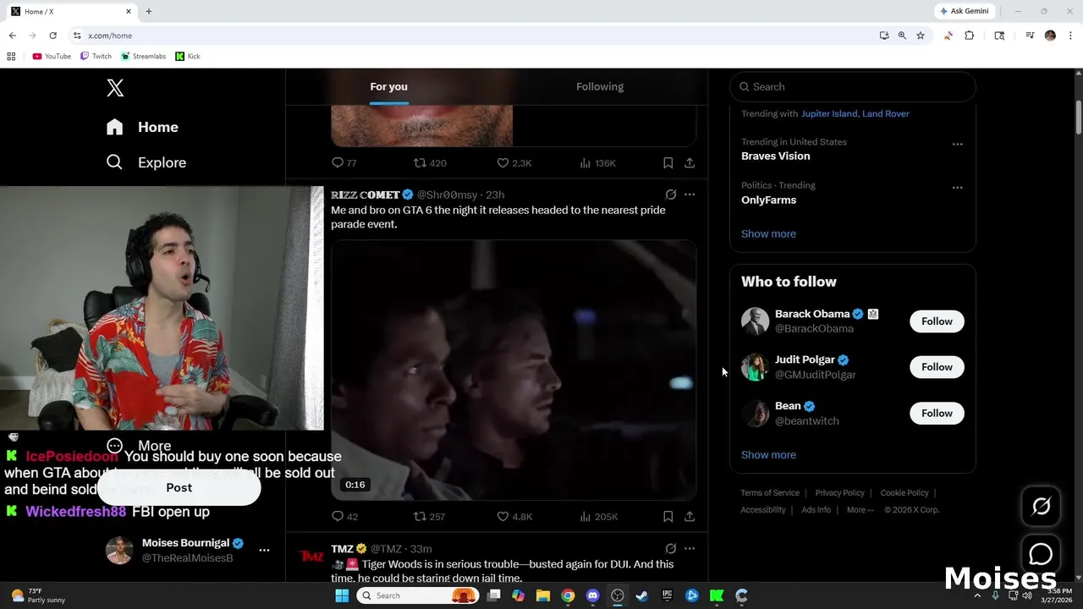Open Chrome three-dot menu
This screenshot has width=1083, height=609.
(1070, 36)
